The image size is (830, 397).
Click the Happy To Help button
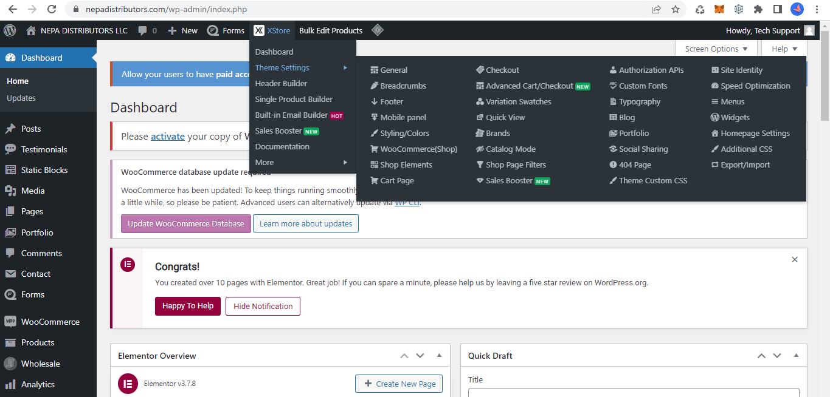(188, 306)
